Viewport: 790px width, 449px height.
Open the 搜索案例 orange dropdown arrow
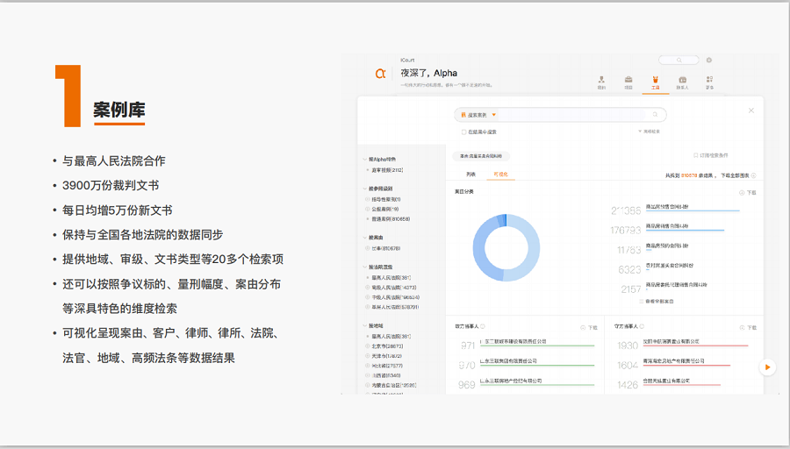coord(493,115)
